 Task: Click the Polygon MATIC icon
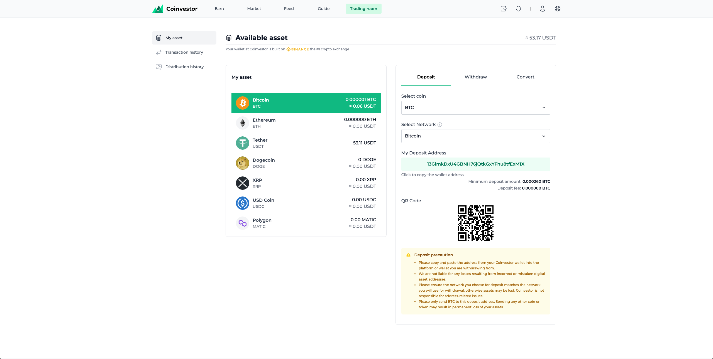point(243,223)
